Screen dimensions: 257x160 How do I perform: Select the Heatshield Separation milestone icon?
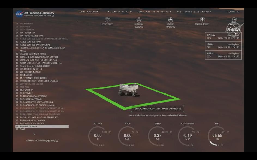coord(139,20)
